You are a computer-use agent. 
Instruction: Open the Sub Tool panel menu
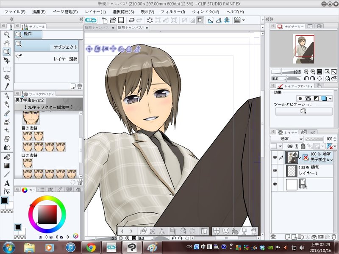[x=17, y=26]
